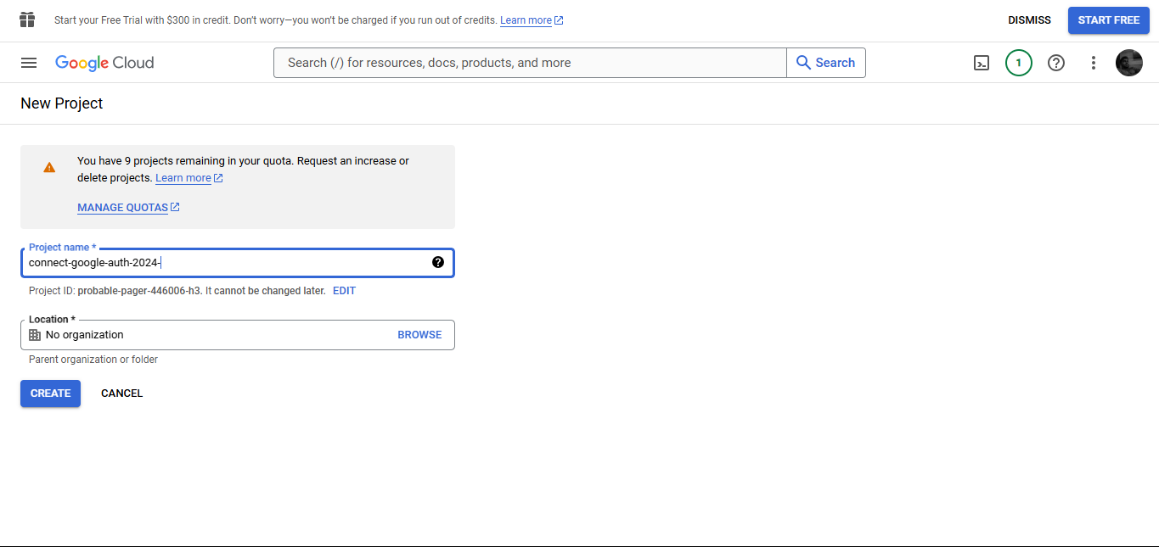Viewport: 1159px width, 547px height.
Task: Click the gift icon in the trial banner
Action: (x=26, y=19)
